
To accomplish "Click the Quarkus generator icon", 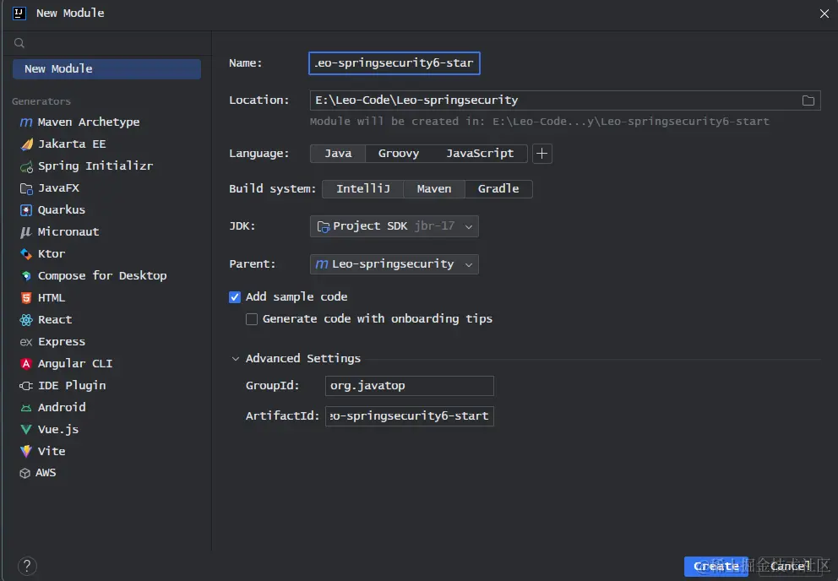I will pos(25,210).
